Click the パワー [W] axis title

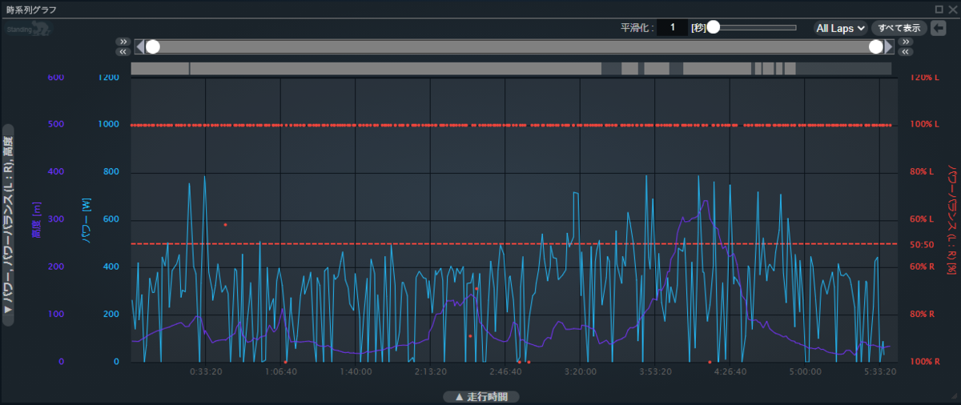click(86, 220)
